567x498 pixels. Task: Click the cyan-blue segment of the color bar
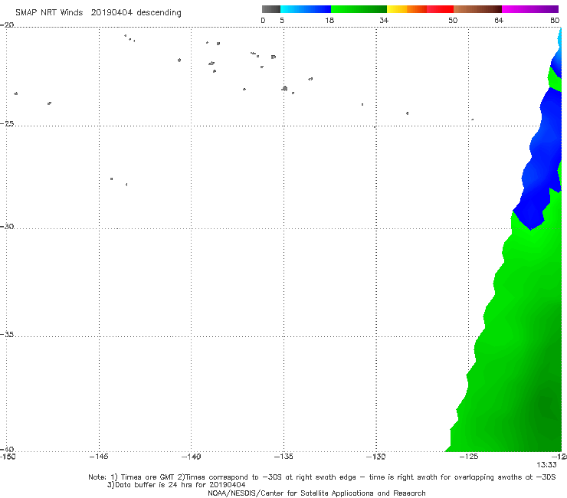(306, 9)
